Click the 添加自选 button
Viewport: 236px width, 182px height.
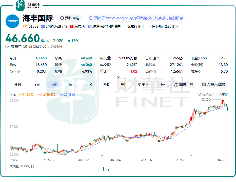[x=70, y=18]
